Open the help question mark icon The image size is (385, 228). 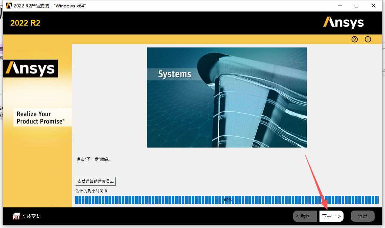[x=354, y=39]
